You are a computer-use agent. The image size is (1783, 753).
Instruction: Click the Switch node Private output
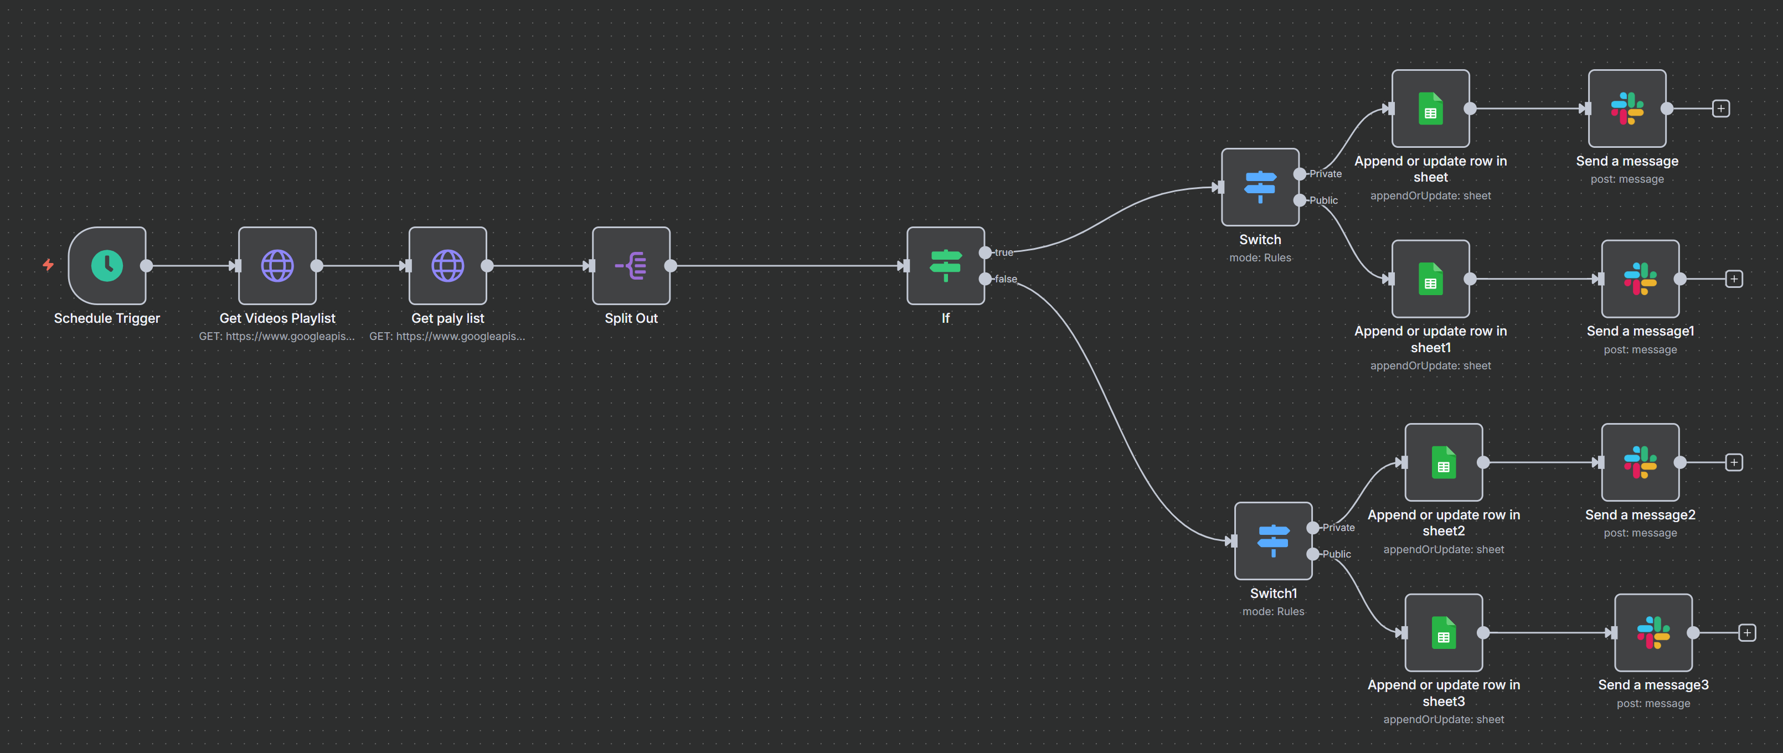1300,174
